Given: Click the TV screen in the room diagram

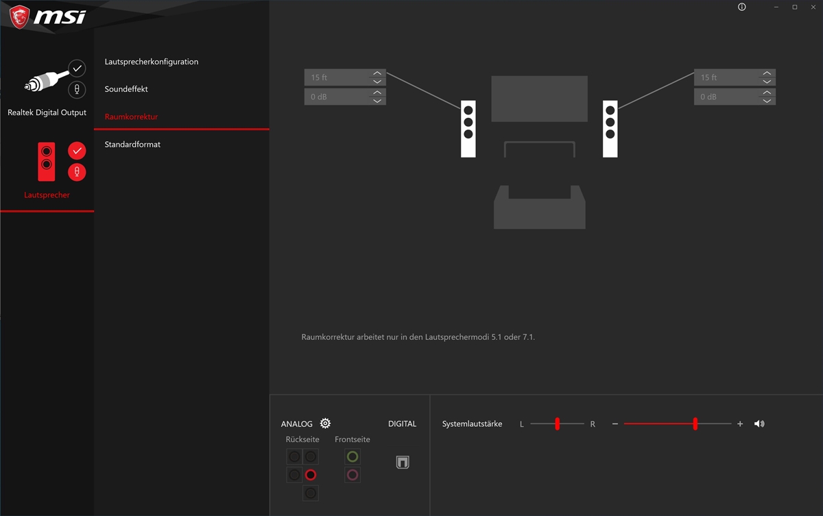Looking at the screenshot, I should 540,99.
